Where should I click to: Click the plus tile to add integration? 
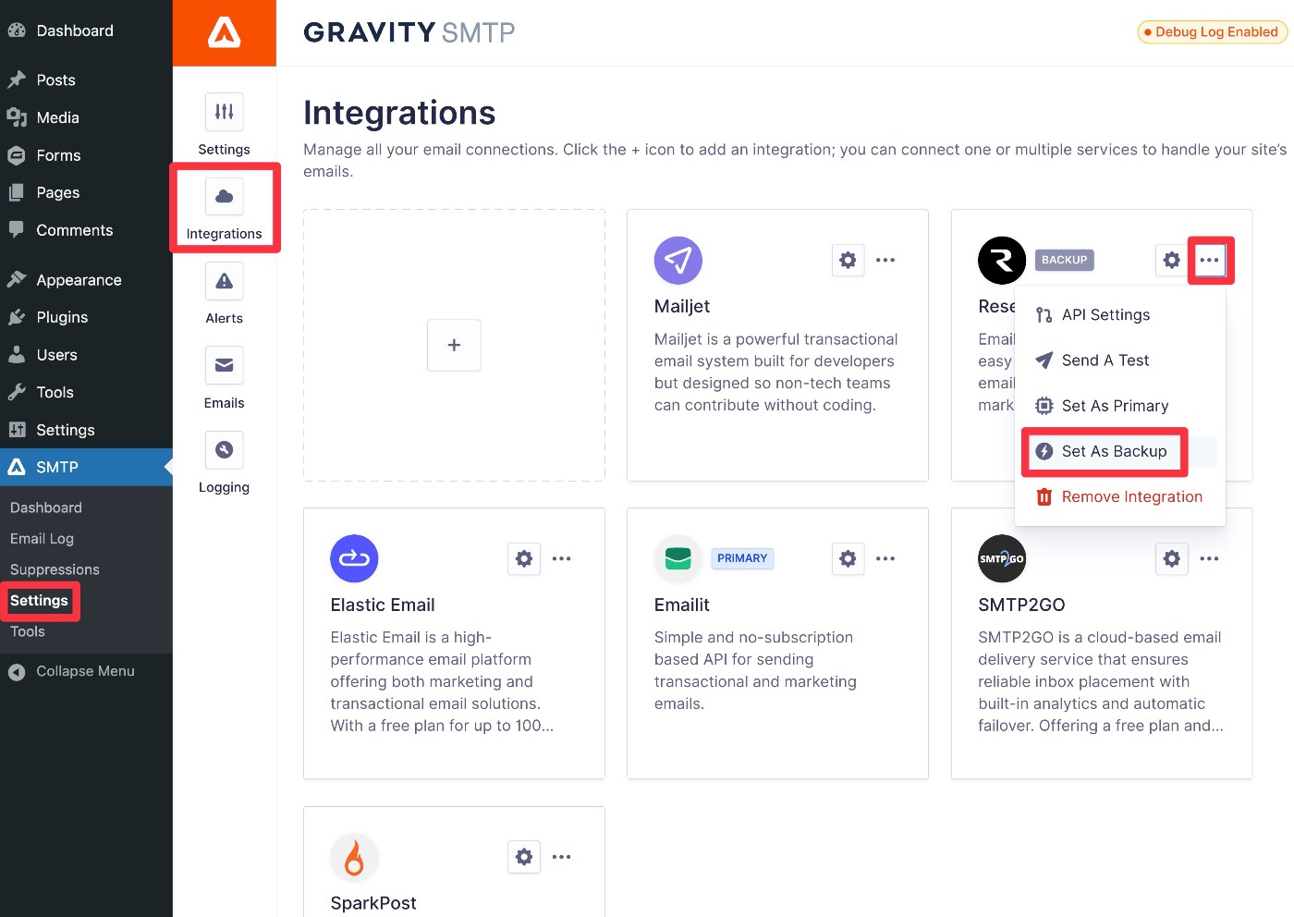tap(454, 345)
